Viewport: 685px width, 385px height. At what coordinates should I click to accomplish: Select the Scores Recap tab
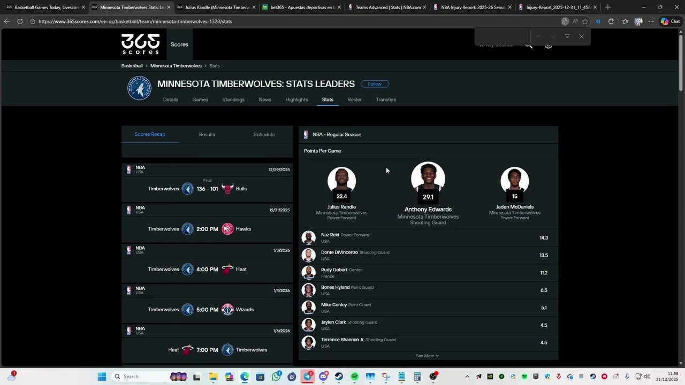tap(150, 134)
